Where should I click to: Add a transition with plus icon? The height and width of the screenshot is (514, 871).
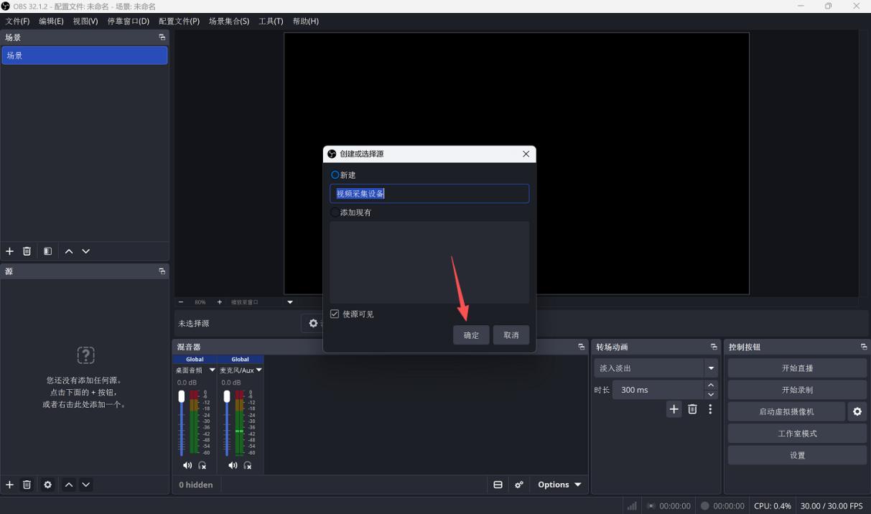674,409
